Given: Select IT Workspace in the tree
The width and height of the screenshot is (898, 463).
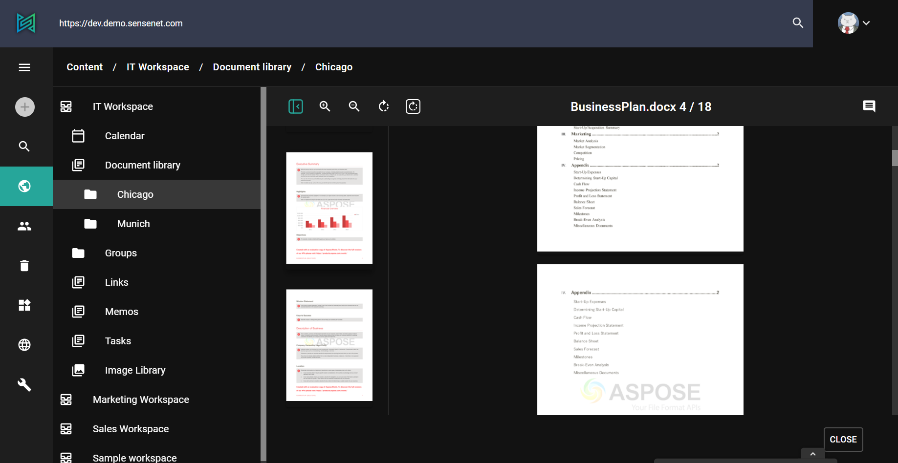Looking at the screenshot, I should coord(156,106).
